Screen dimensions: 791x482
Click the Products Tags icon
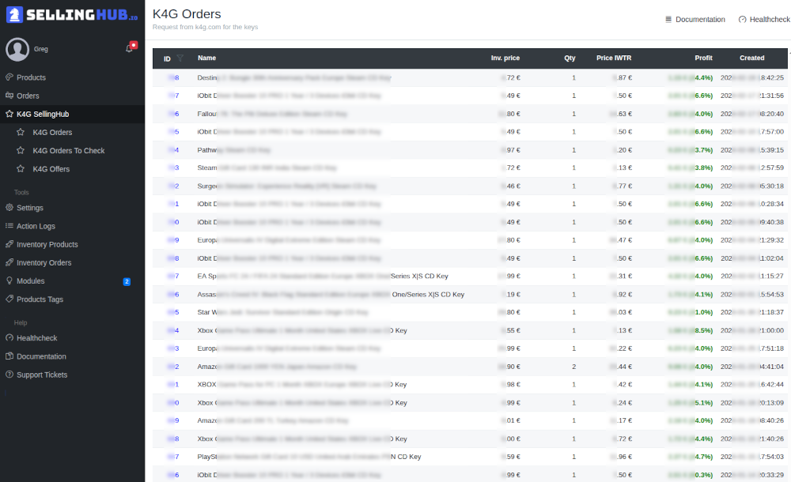pyautogui.click(x=9, y=299)
